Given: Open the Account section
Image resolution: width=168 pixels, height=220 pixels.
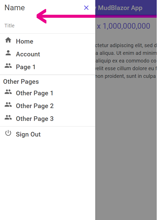Looking at the screenshot, I should point(28,54).
